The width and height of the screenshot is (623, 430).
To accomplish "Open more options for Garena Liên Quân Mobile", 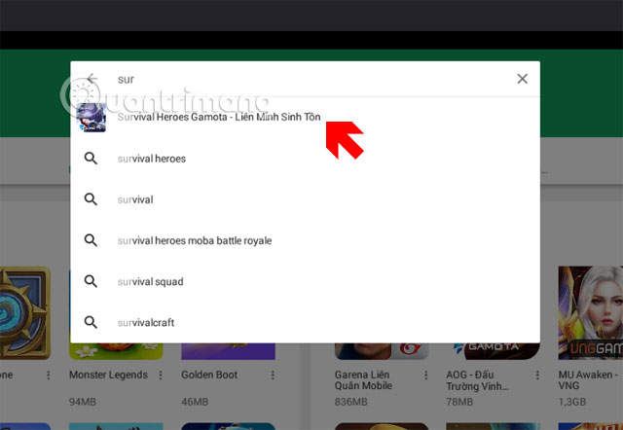I will click(425, 376).
